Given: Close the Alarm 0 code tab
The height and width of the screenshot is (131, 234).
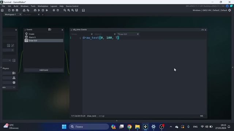Looking at the screenshot, I should [x=115, y=34].
